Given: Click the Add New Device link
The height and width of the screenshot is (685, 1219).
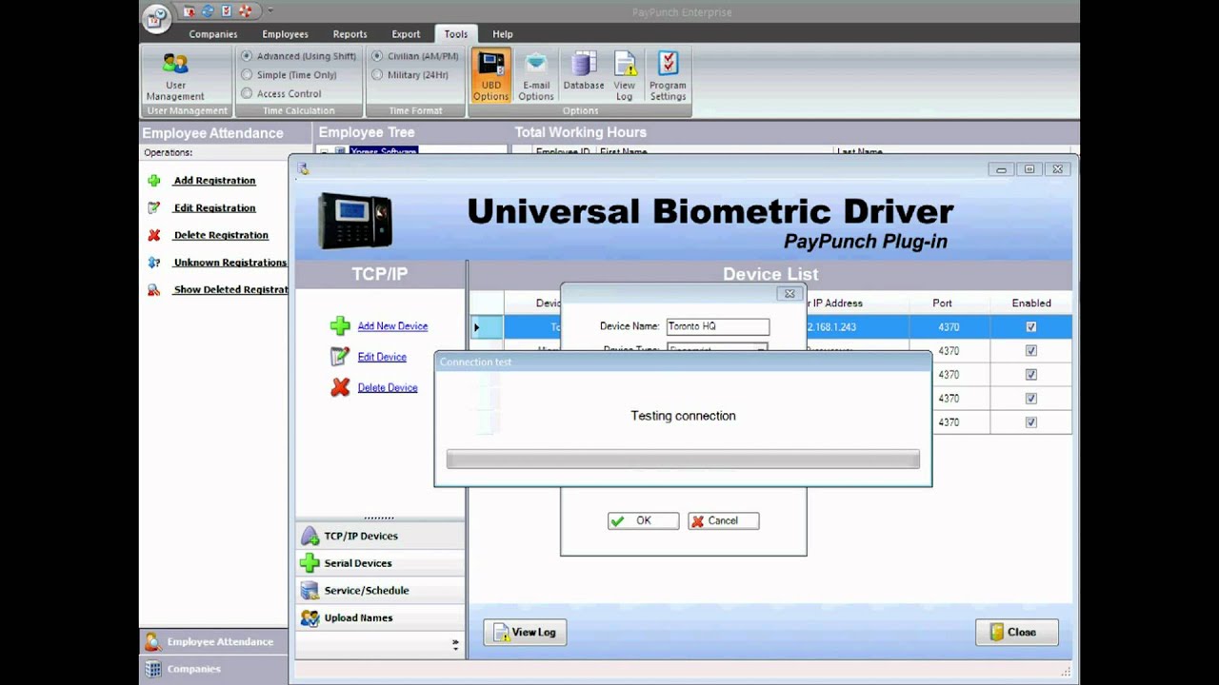Looking at the screenshot, I should pyautogui.click(x=392, y=326).
